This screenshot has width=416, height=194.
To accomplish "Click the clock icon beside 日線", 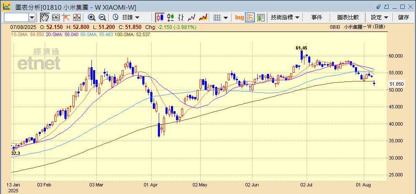I will (115, 18).
